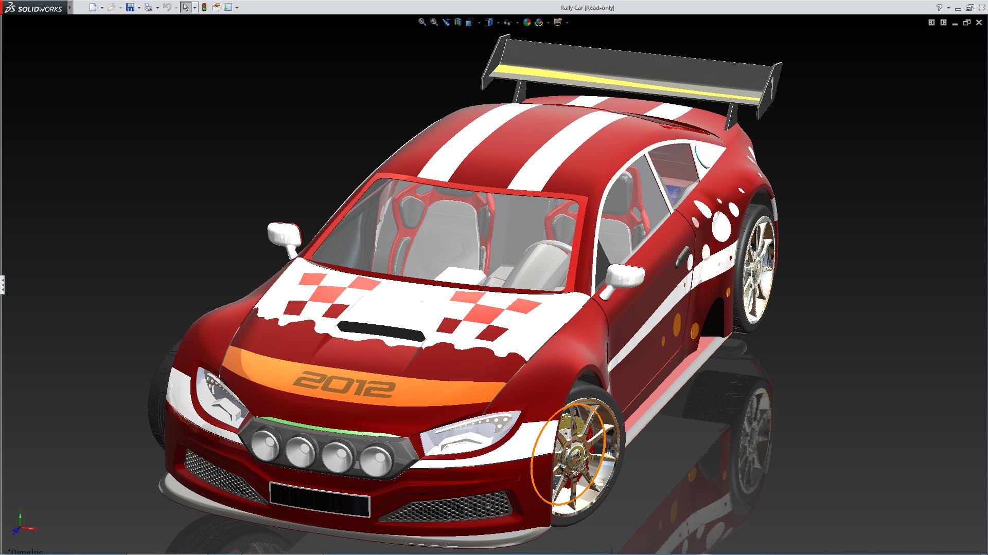988x555 pixels.
Task: Open File Properties clipboard icon
Action: (x=216, y=7)
